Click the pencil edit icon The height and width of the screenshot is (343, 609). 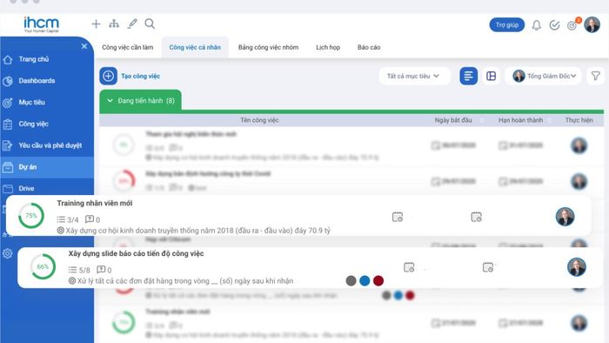(132, 24)
